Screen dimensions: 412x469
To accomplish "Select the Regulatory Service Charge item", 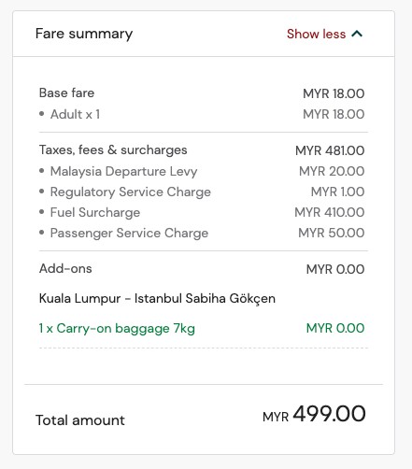I will point(131,192).
